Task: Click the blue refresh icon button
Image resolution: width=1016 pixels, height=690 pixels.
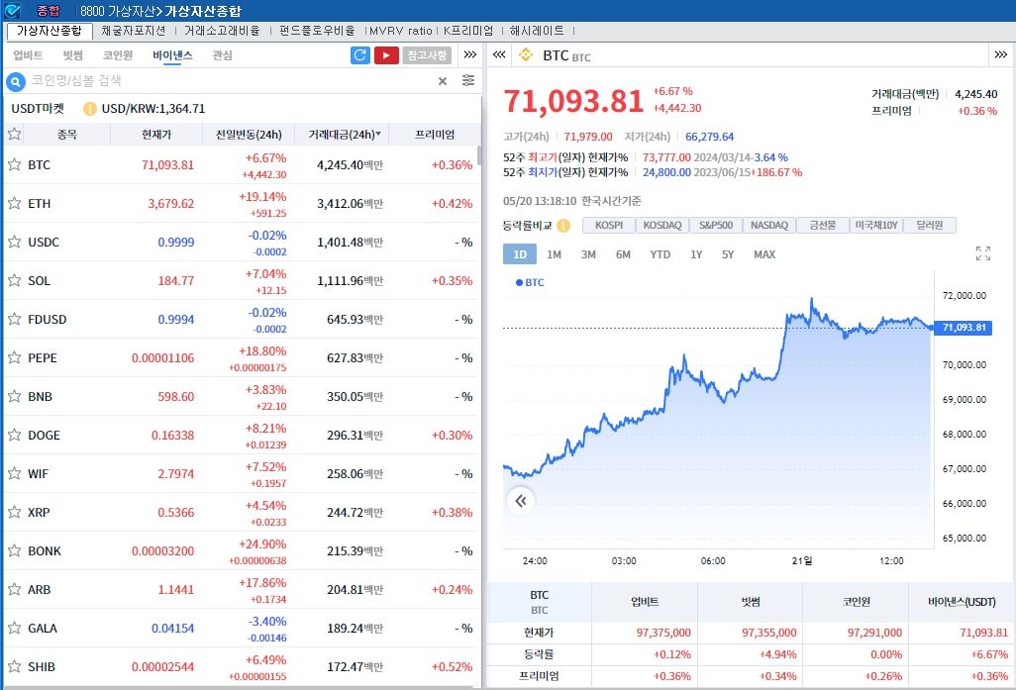Action: (x=360, y=55)
